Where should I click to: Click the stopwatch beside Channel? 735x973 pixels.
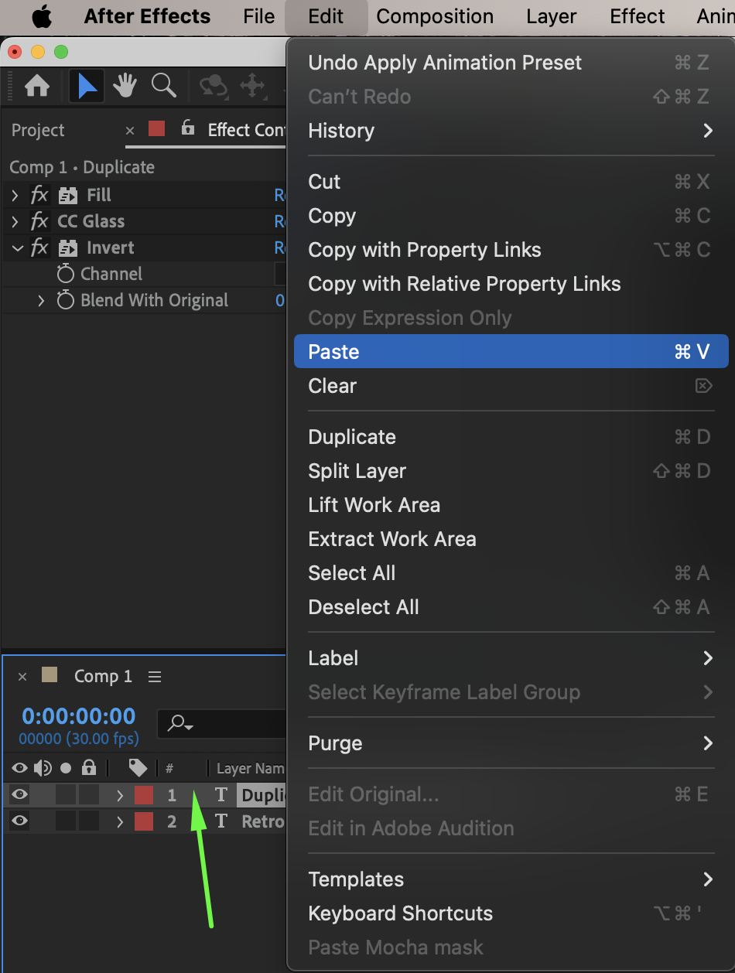pos(66,274)
